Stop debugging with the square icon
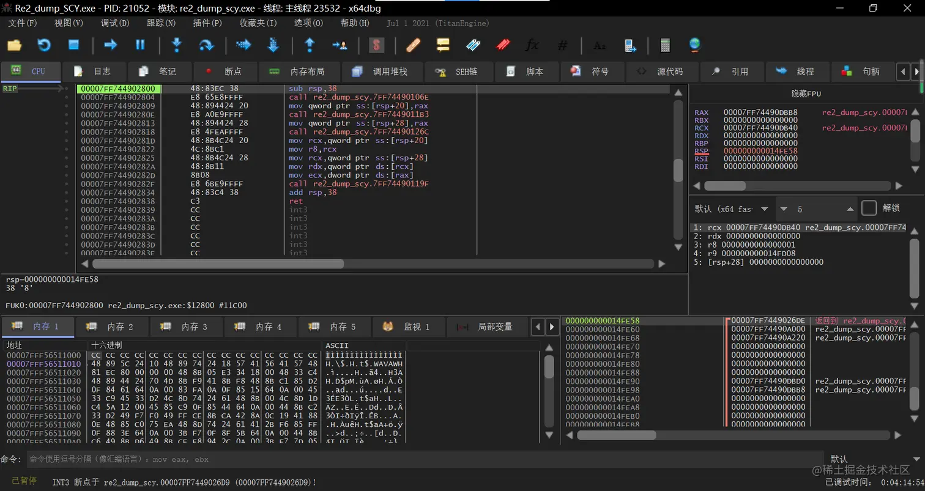Image resolution: width=925 pixels, height=491 pixels. point(73,45)
